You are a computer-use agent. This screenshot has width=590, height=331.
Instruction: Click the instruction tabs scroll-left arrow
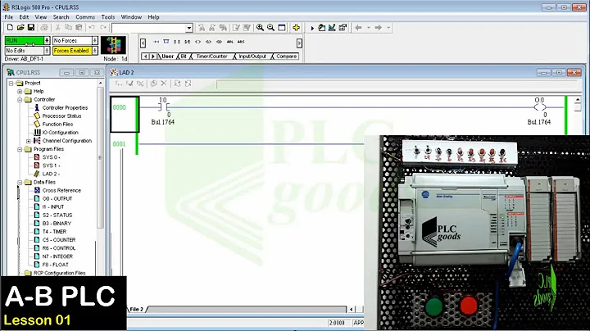click(x=145, y=57)
